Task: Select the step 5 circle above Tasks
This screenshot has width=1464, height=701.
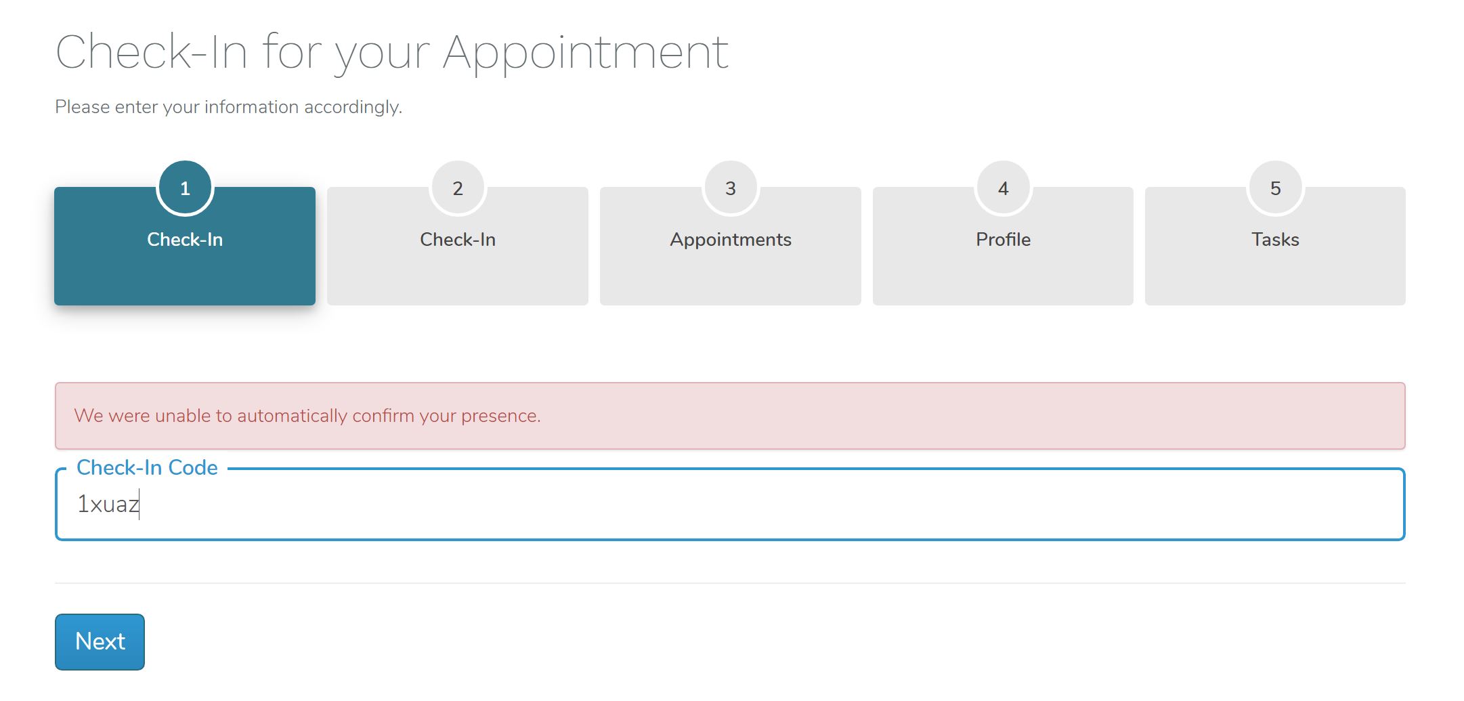Action: click(x=1276, y=188)
